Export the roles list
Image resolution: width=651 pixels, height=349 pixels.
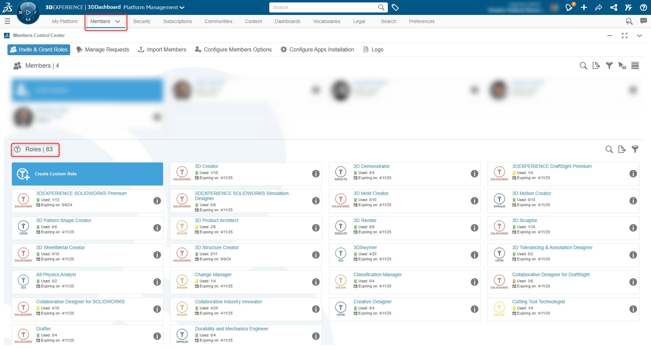tap(622, 149)
